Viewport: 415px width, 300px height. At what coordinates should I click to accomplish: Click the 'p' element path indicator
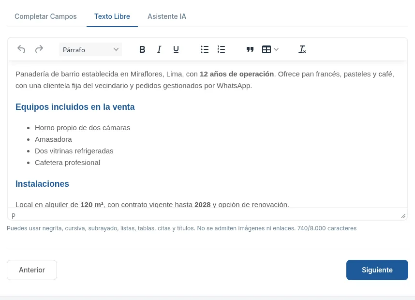(x=14, y=215)
